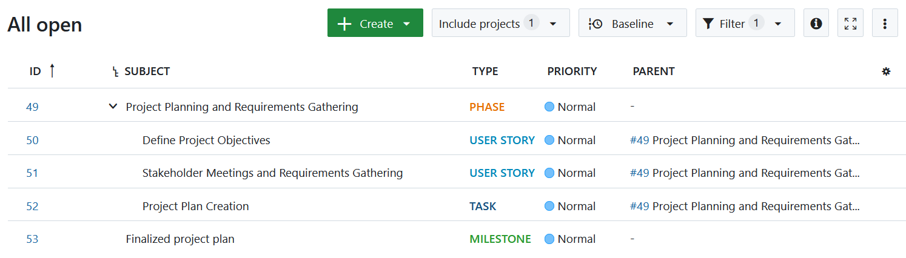Click the Parent column header
Screen dimensions: 906x258
[653, 71]
